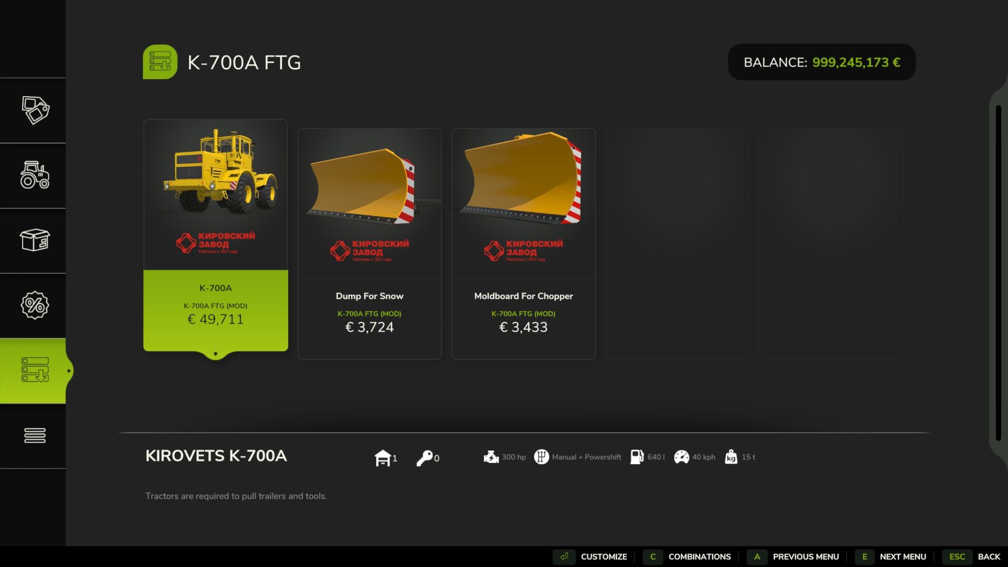Expand arrow below the K-700A card
The height and width of the screenshot is (567, 1008).
215,354
